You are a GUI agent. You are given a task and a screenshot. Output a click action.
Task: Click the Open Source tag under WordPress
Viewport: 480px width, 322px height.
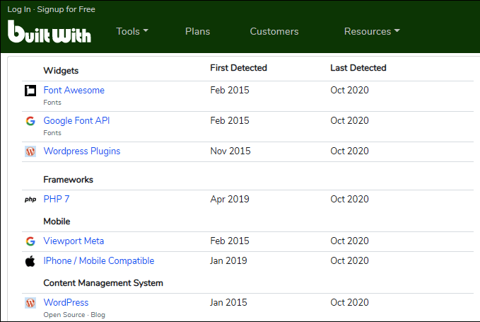(63, 315)
